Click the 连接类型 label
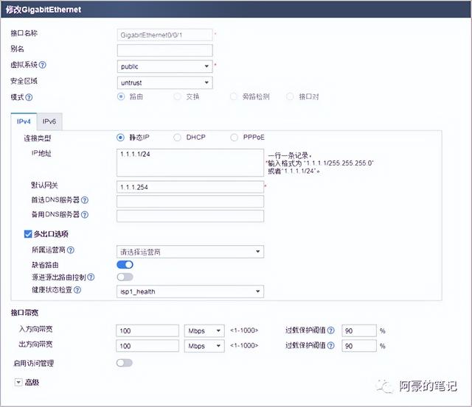 [38, 138]
